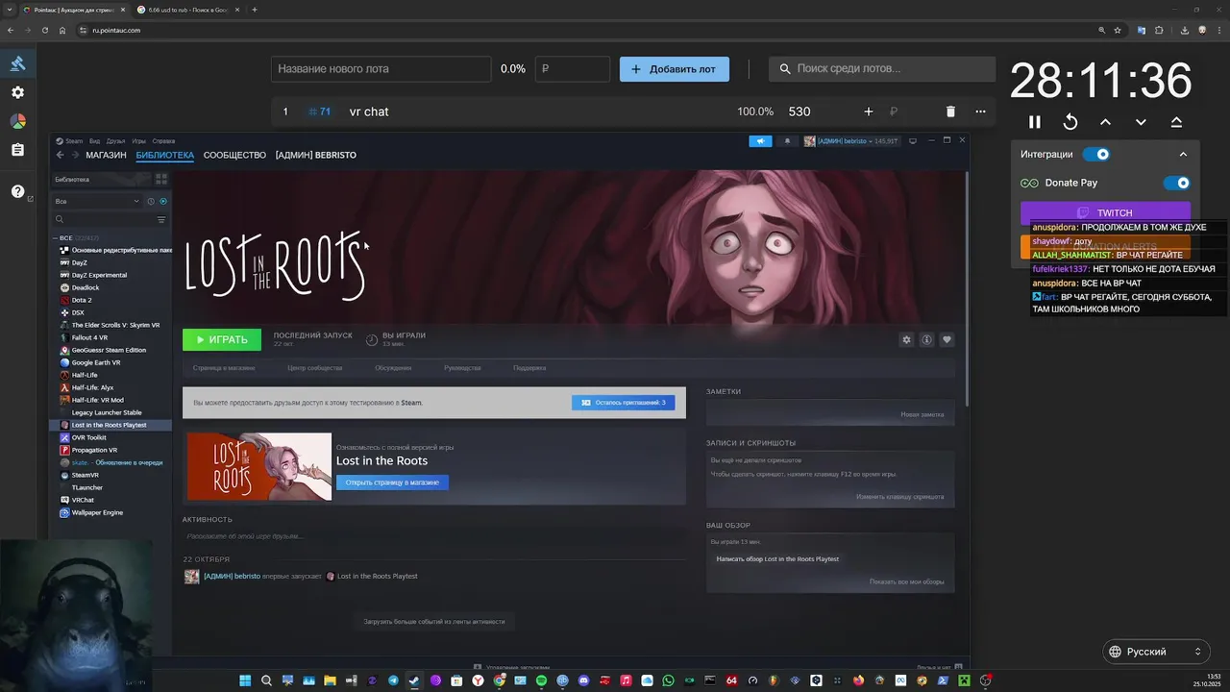Open the bebristo account dropdown in Steam
Screen dimensions: 1230x692
click(851, 141)
